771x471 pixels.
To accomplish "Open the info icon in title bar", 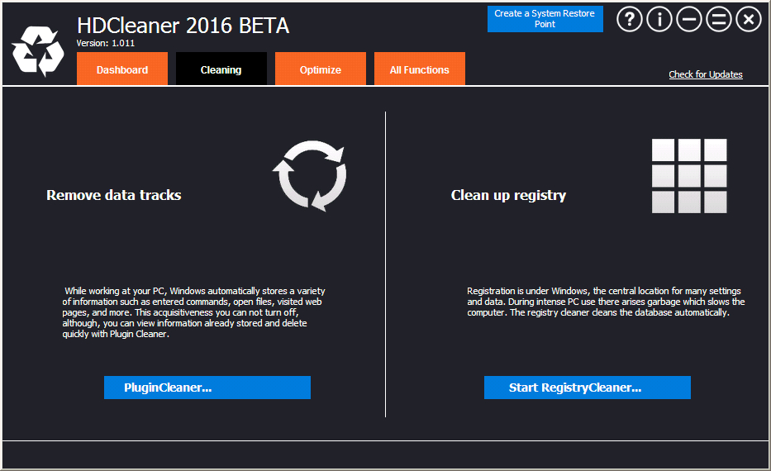I will point(659,20).
